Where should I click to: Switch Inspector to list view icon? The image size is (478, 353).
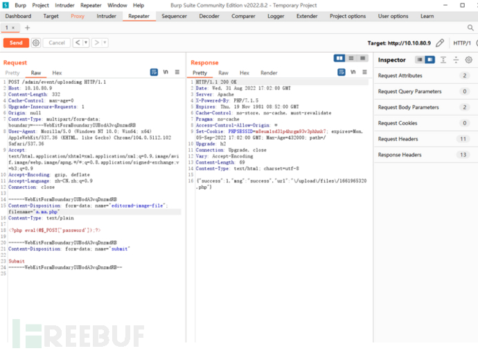pyautogui.click(x=420, y=60)
